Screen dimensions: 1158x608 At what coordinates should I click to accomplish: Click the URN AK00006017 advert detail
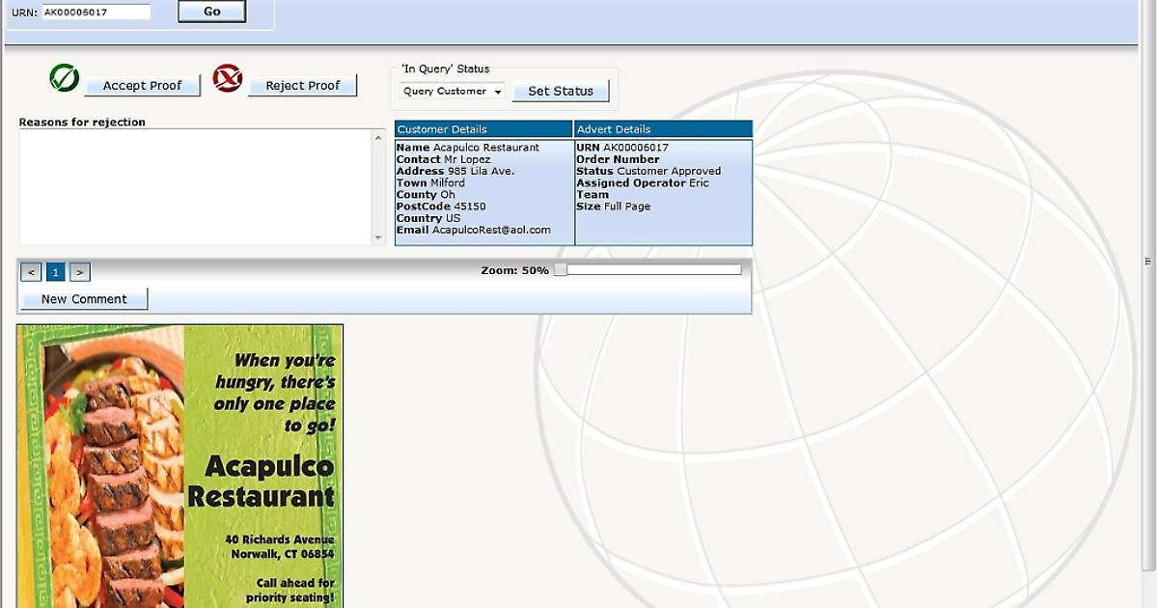622,148
